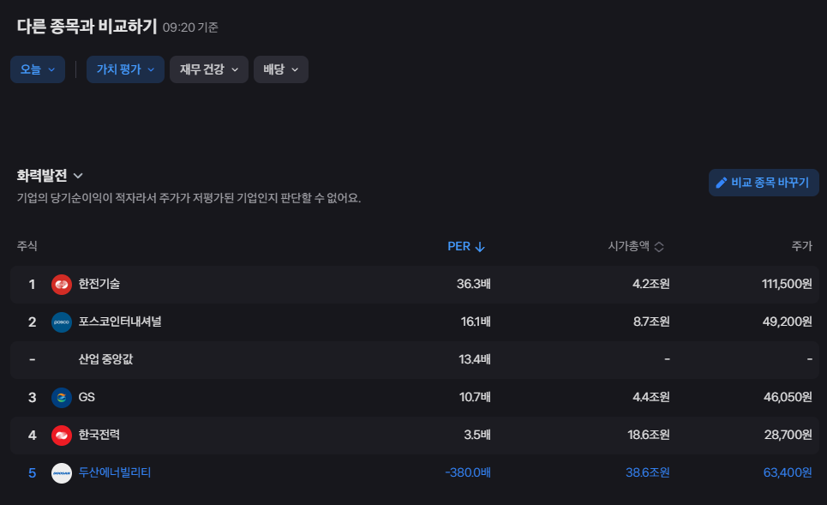The height and width of the screenshot is (505, 827).
Task: Click the GS company logo
Action: point(62,397)
